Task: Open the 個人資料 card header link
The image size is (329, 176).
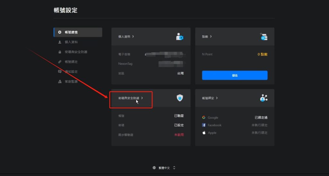Action: 126,37
